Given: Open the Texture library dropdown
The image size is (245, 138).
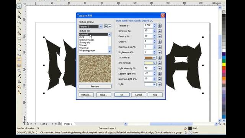Looking at the screenshot, I should (x=101, y=26).
